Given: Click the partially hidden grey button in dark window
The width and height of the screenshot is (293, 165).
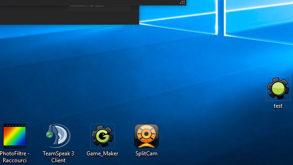Looking at the screenshot, I should 99,8.
